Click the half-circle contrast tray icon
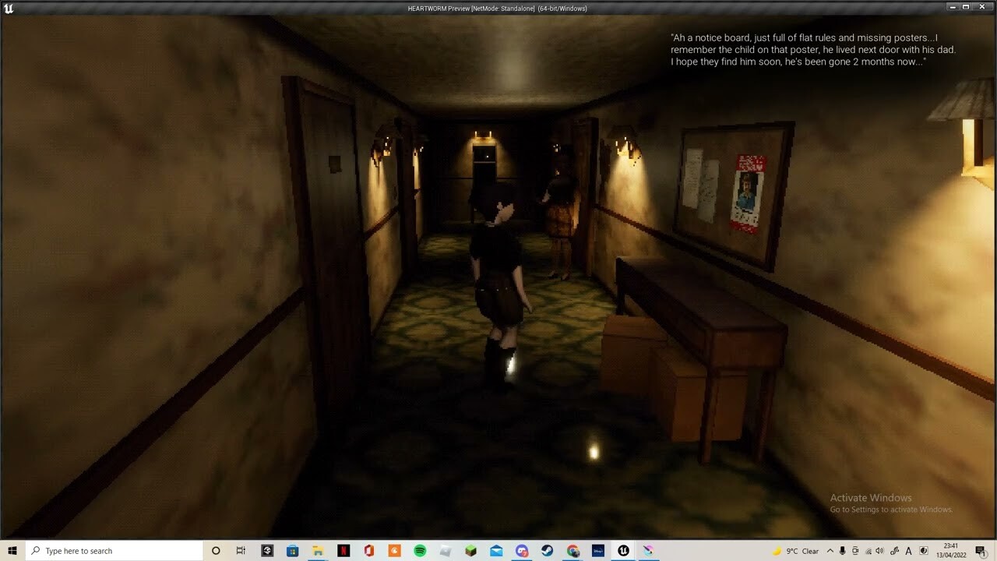Screen dimensions: 997x561 click(x=924, y=551)
